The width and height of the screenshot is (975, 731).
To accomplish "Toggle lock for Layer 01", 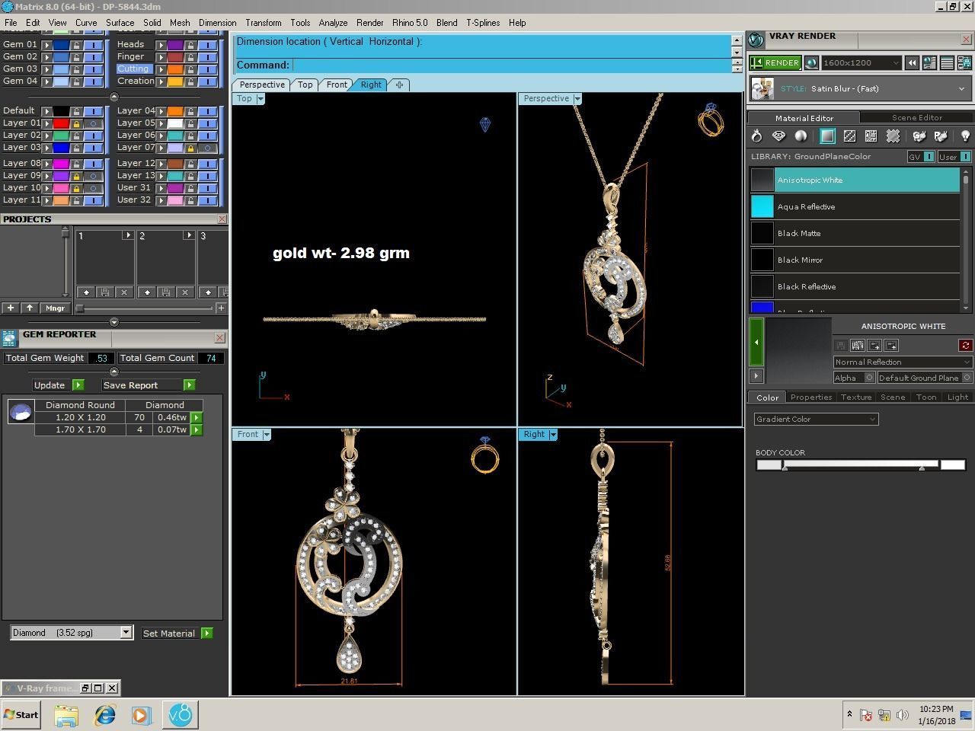I will pos(76,123).
